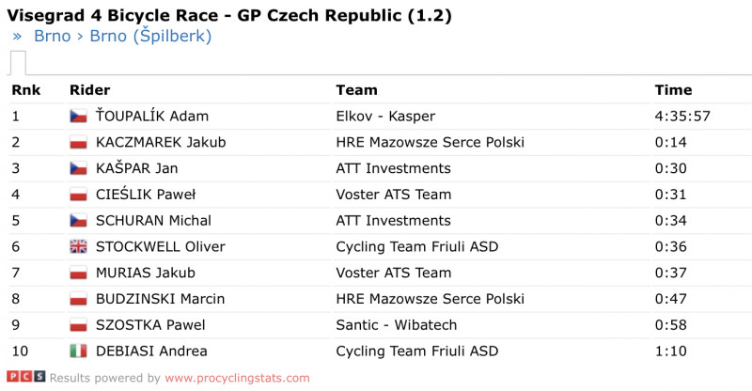Viewport: 752px width, 391px height.
Task: Click the Italian flag beside DEBIASI Andrea
Action: pos(78,352)
